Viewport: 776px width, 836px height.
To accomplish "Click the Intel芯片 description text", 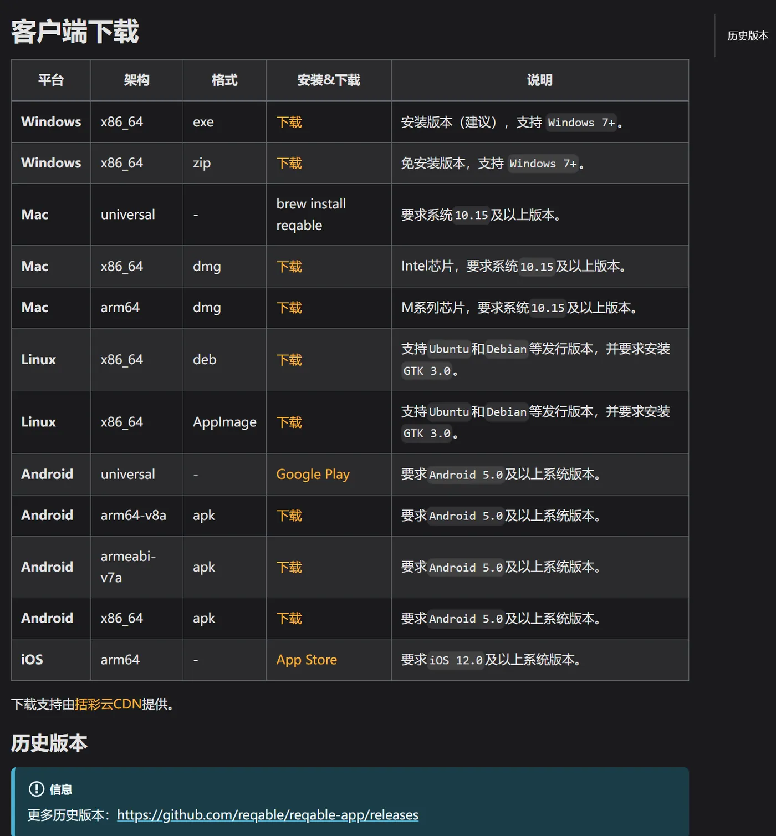I will tap(514, 267).
